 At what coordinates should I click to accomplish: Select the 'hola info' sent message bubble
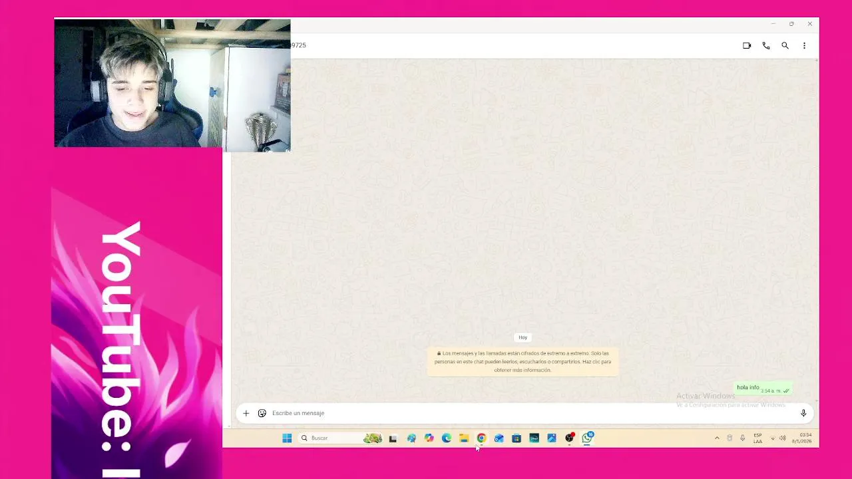click(763, 389)
